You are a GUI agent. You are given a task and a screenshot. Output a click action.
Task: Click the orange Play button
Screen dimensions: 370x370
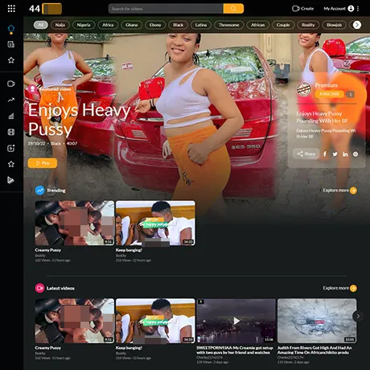(43, 163)
